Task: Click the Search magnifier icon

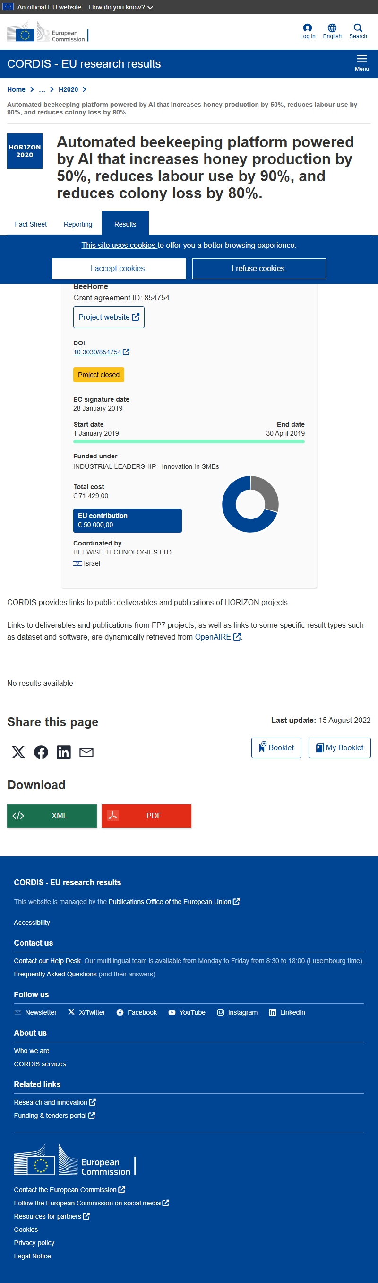Action: [358, 28]
